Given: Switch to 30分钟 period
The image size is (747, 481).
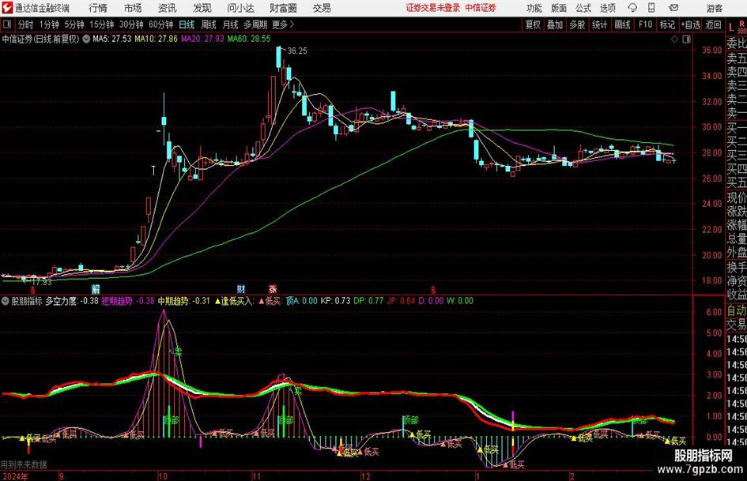Looking at the screenshot, I should pos(131,24).
